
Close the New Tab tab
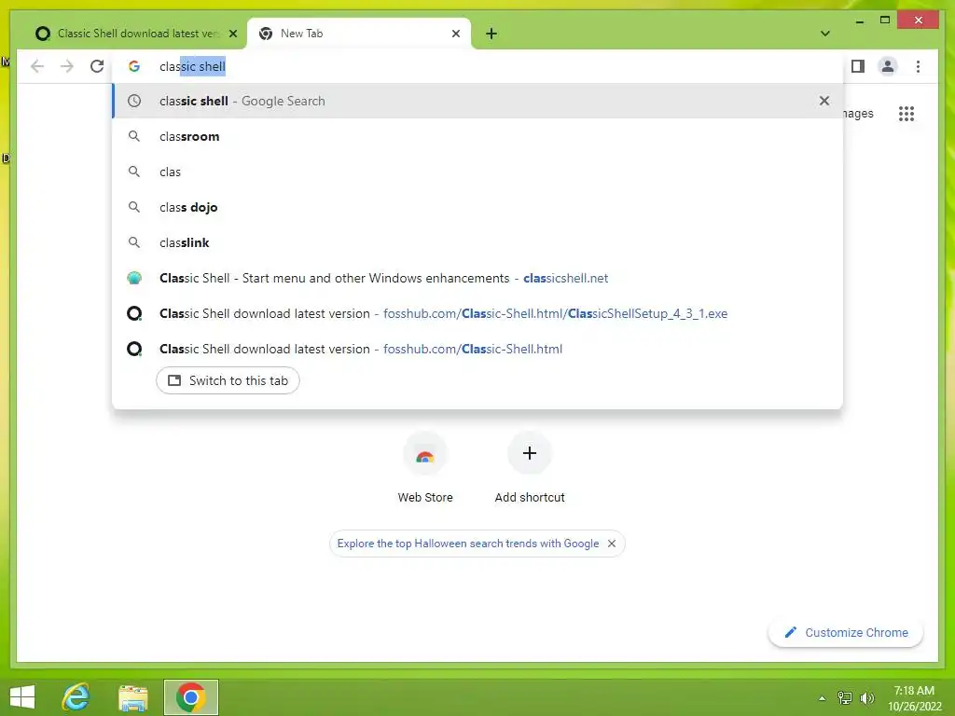[455, 34]
